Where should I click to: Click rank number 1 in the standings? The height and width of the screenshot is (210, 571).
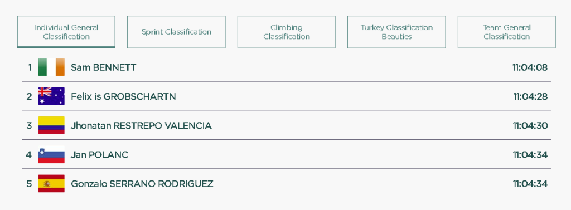tap(30, 67)
